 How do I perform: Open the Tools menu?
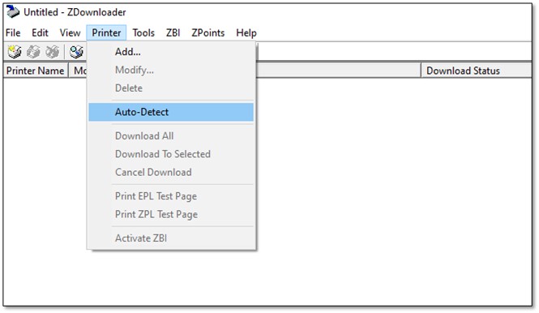point(143,32)
